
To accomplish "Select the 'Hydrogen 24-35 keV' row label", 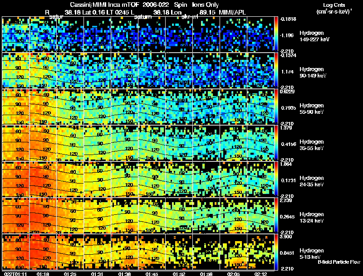I will [311, 181].
